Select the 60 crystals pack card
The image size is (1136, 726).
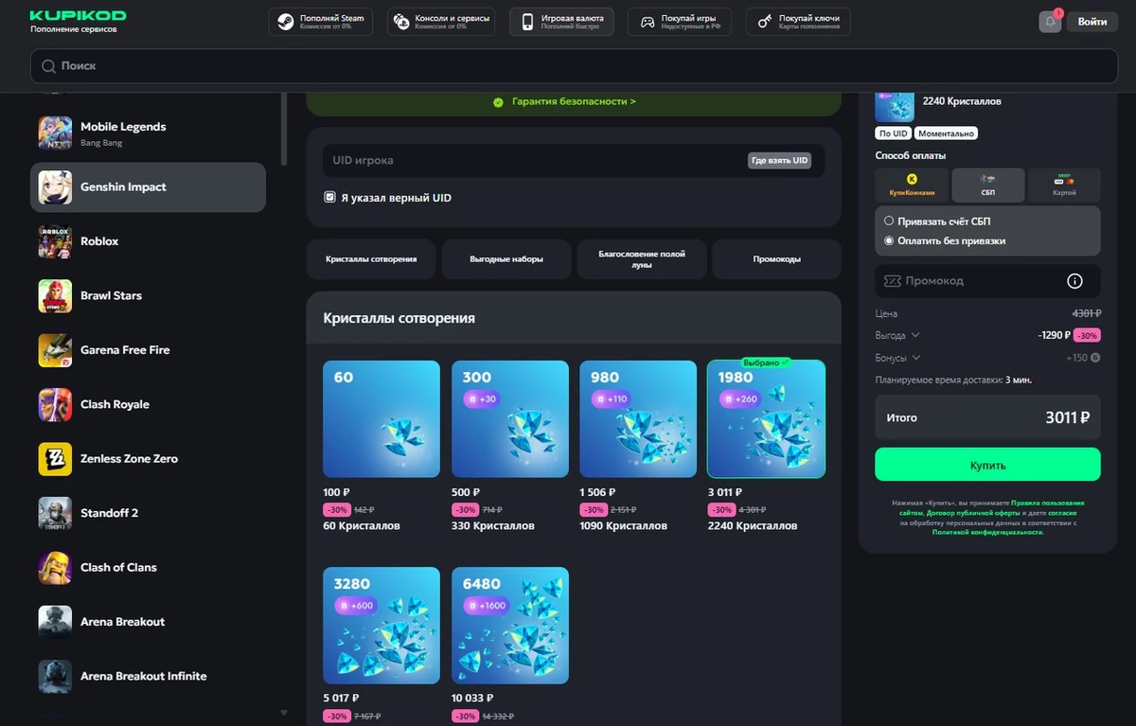(x=382, y=419)
